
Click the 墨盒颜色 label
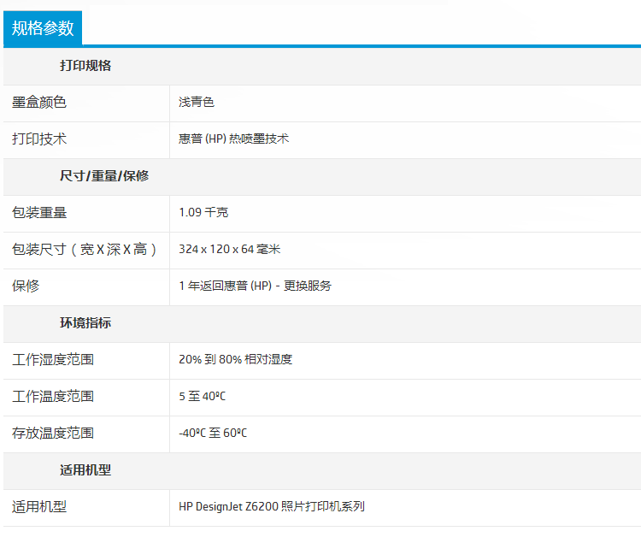click(39, 103)
